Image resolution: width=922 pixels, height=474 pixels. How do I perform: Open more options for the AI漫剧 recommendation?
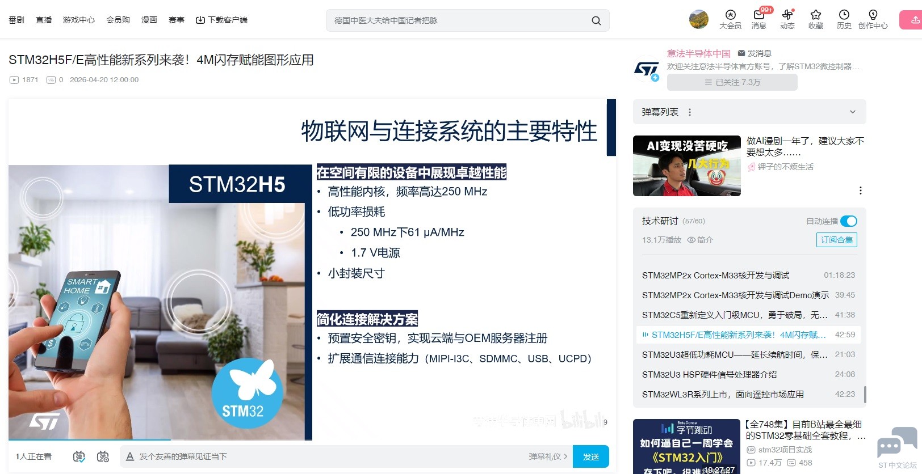861,191
